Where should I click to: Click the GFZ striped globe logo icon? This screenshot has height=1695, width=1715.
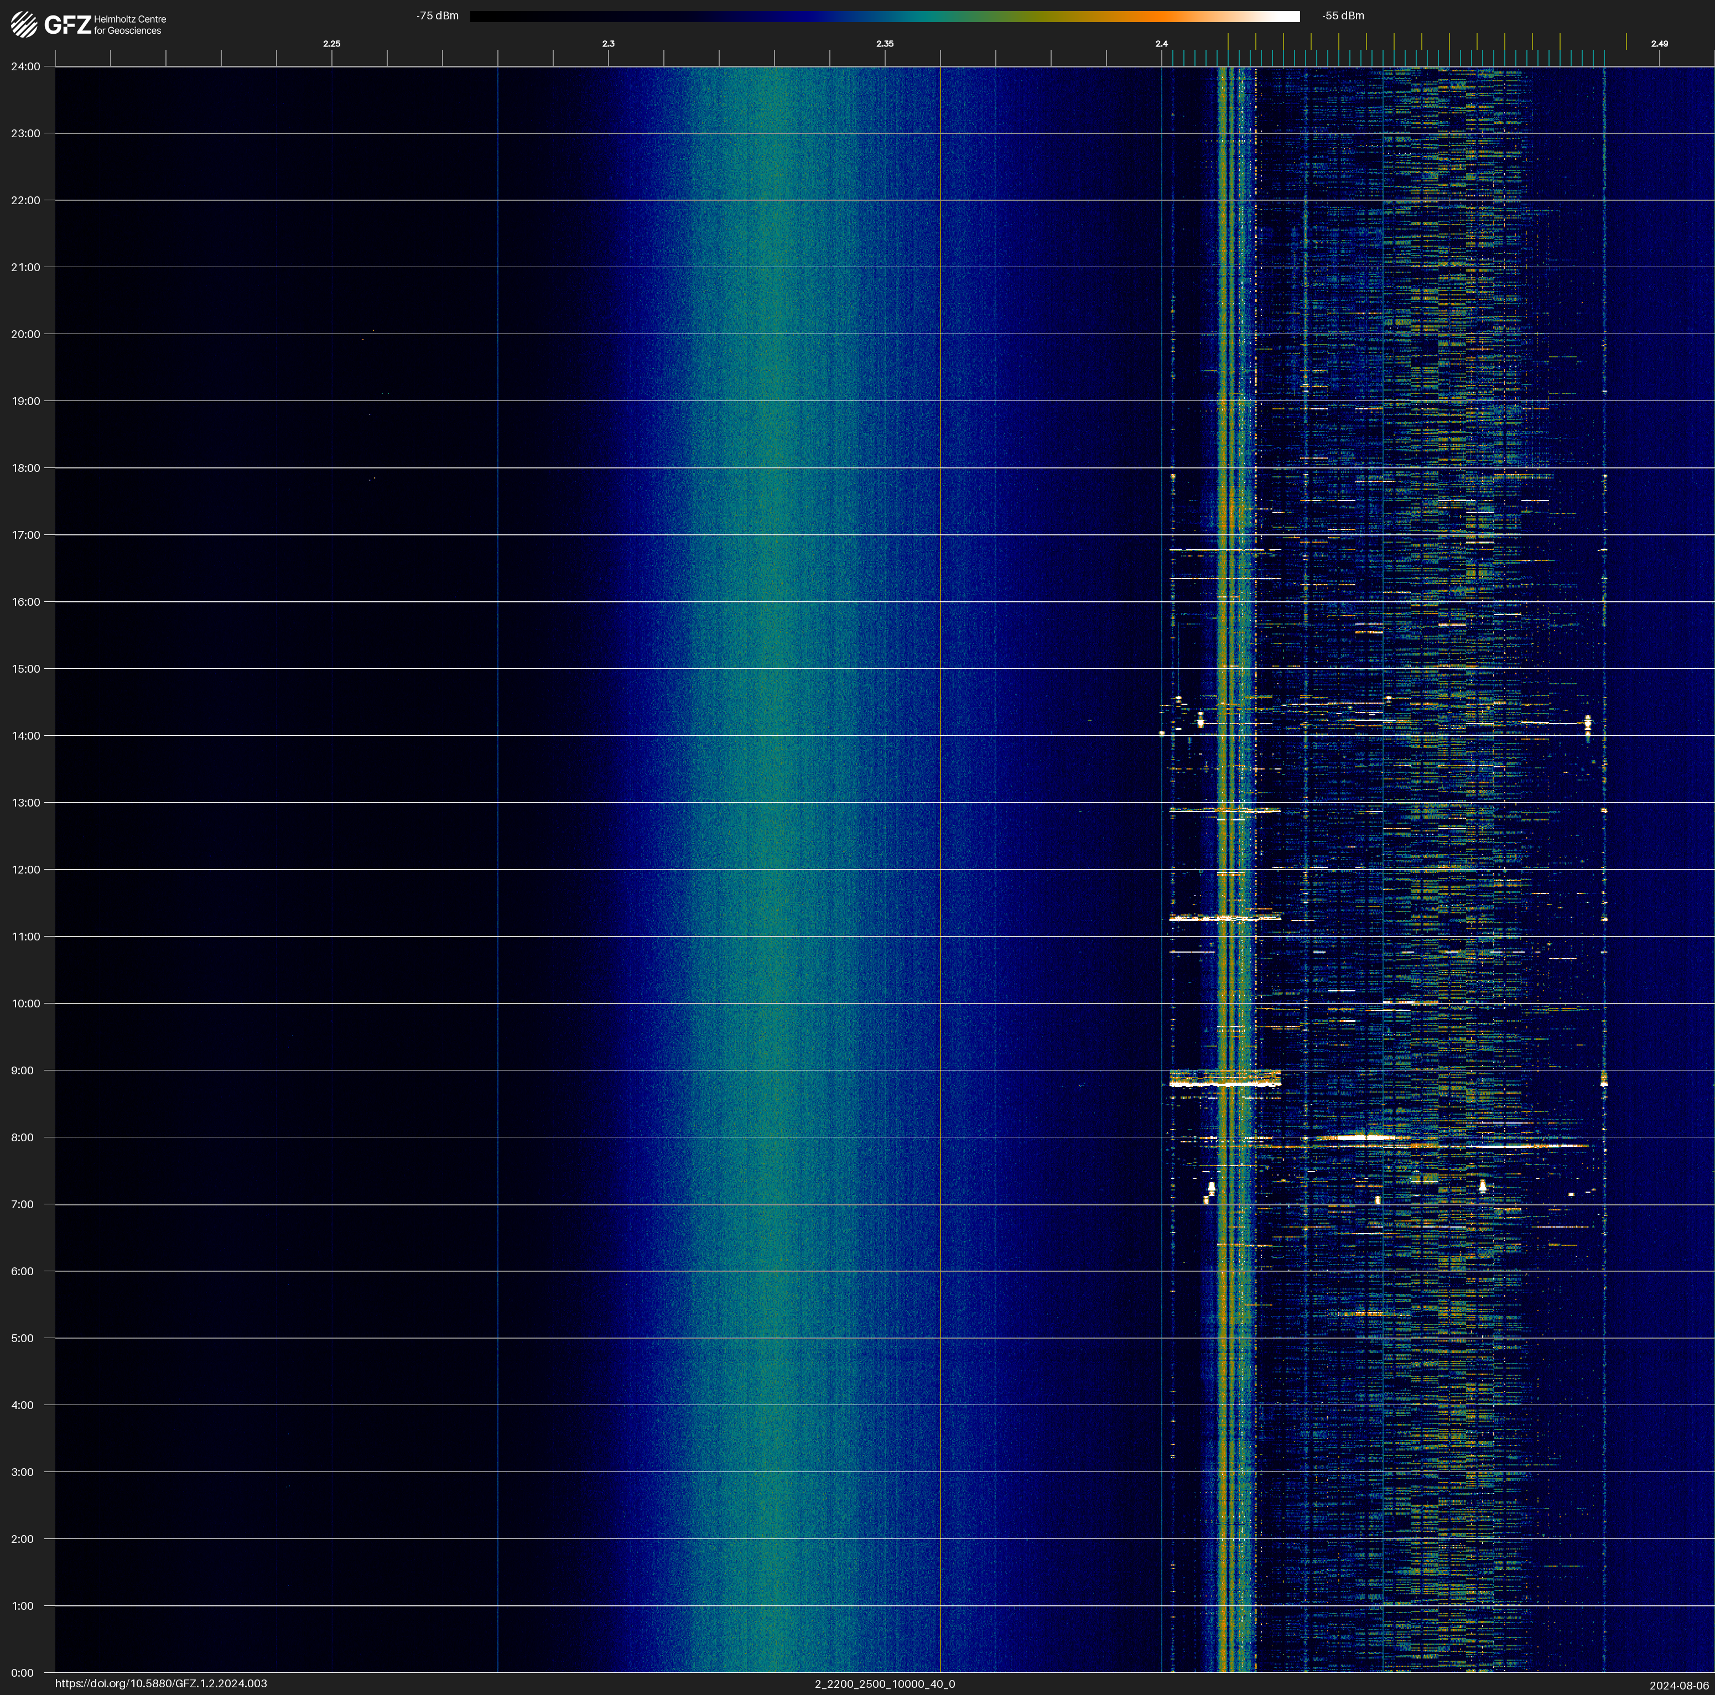coord(24,24)
